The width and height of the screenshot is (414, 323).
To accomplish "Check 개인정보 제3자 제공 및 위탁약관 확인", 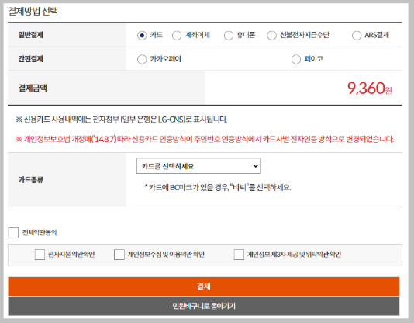I will tap(239, 255).
